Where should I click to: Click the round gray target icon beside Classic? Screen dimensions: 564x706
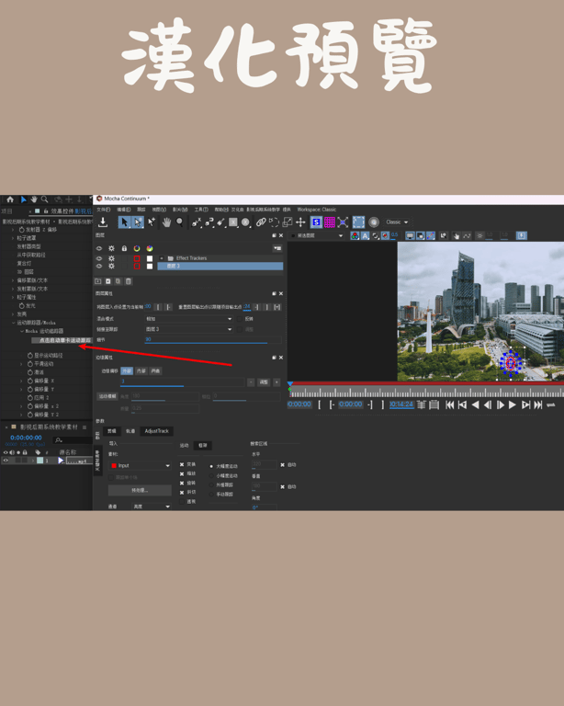(373, 222)
